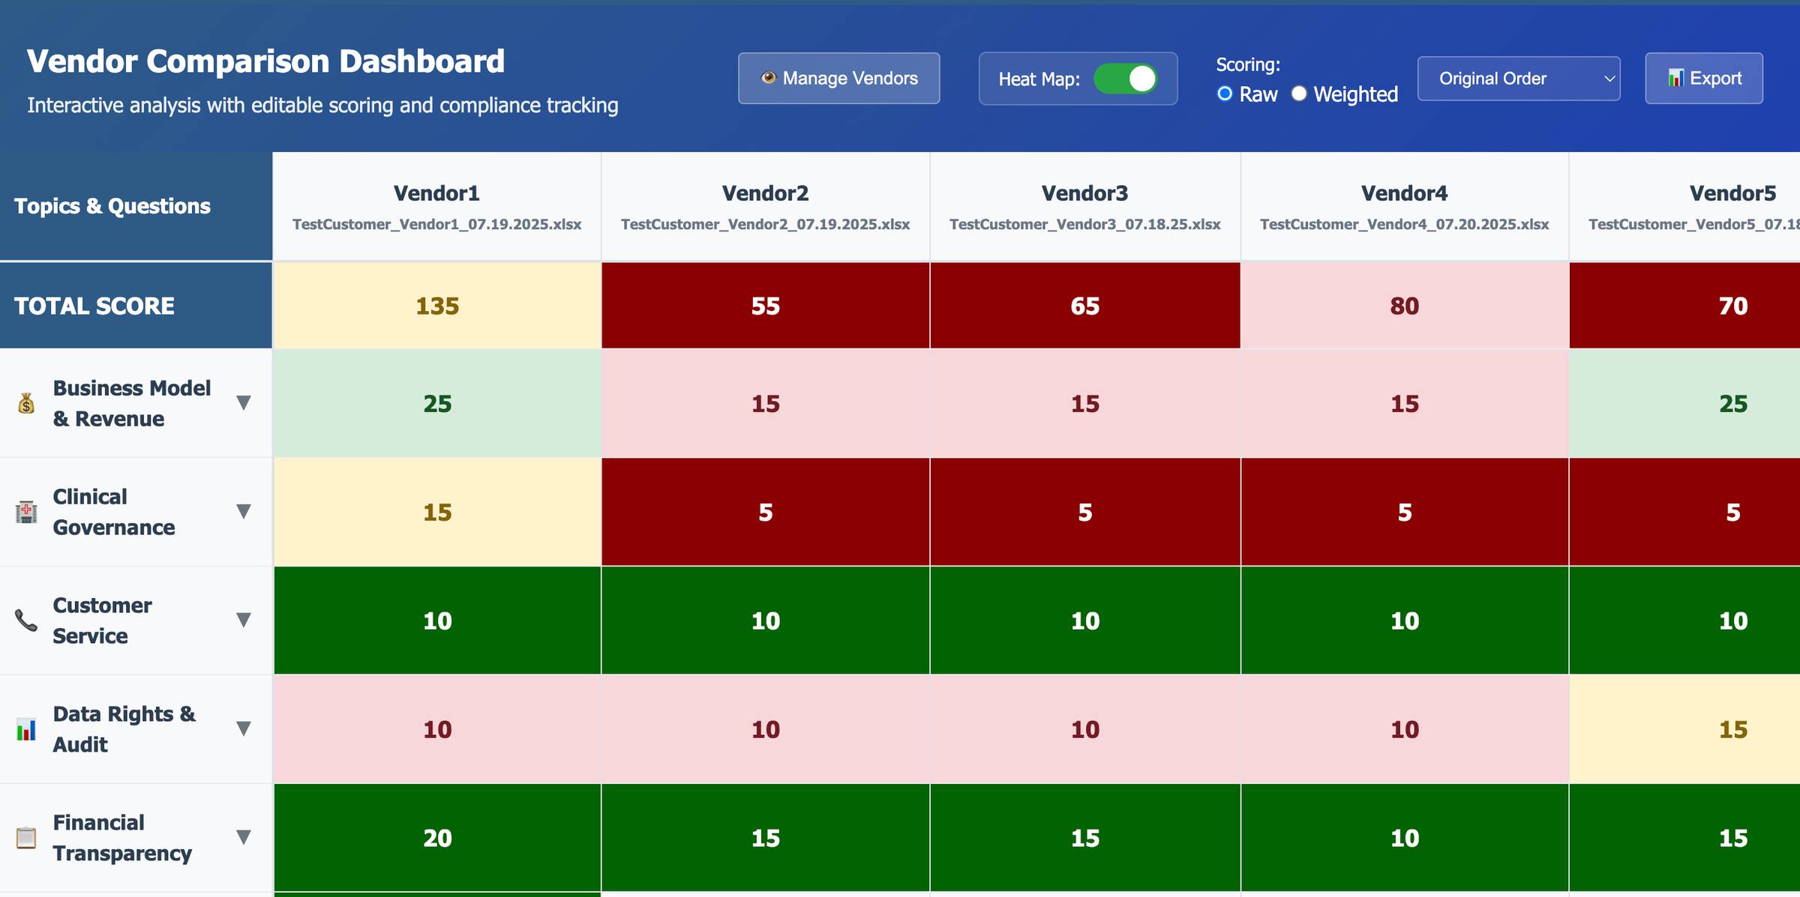Click Vendor4 Financial Transparency score cell

click(1404, 838)
